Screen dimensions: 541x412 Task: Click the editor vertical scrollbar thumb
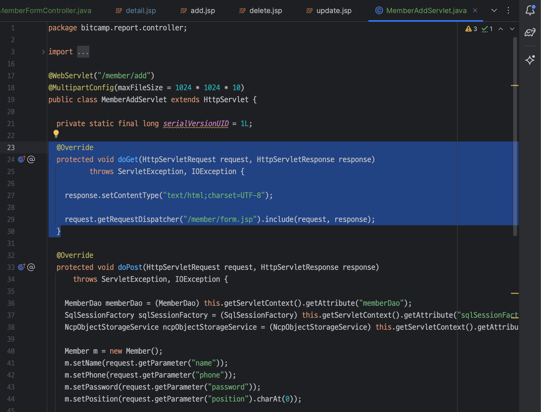pos(515,136)
